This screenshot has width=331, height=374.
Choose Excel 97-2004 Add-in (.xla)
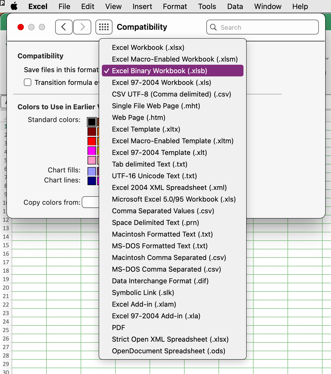coord(173,316)
